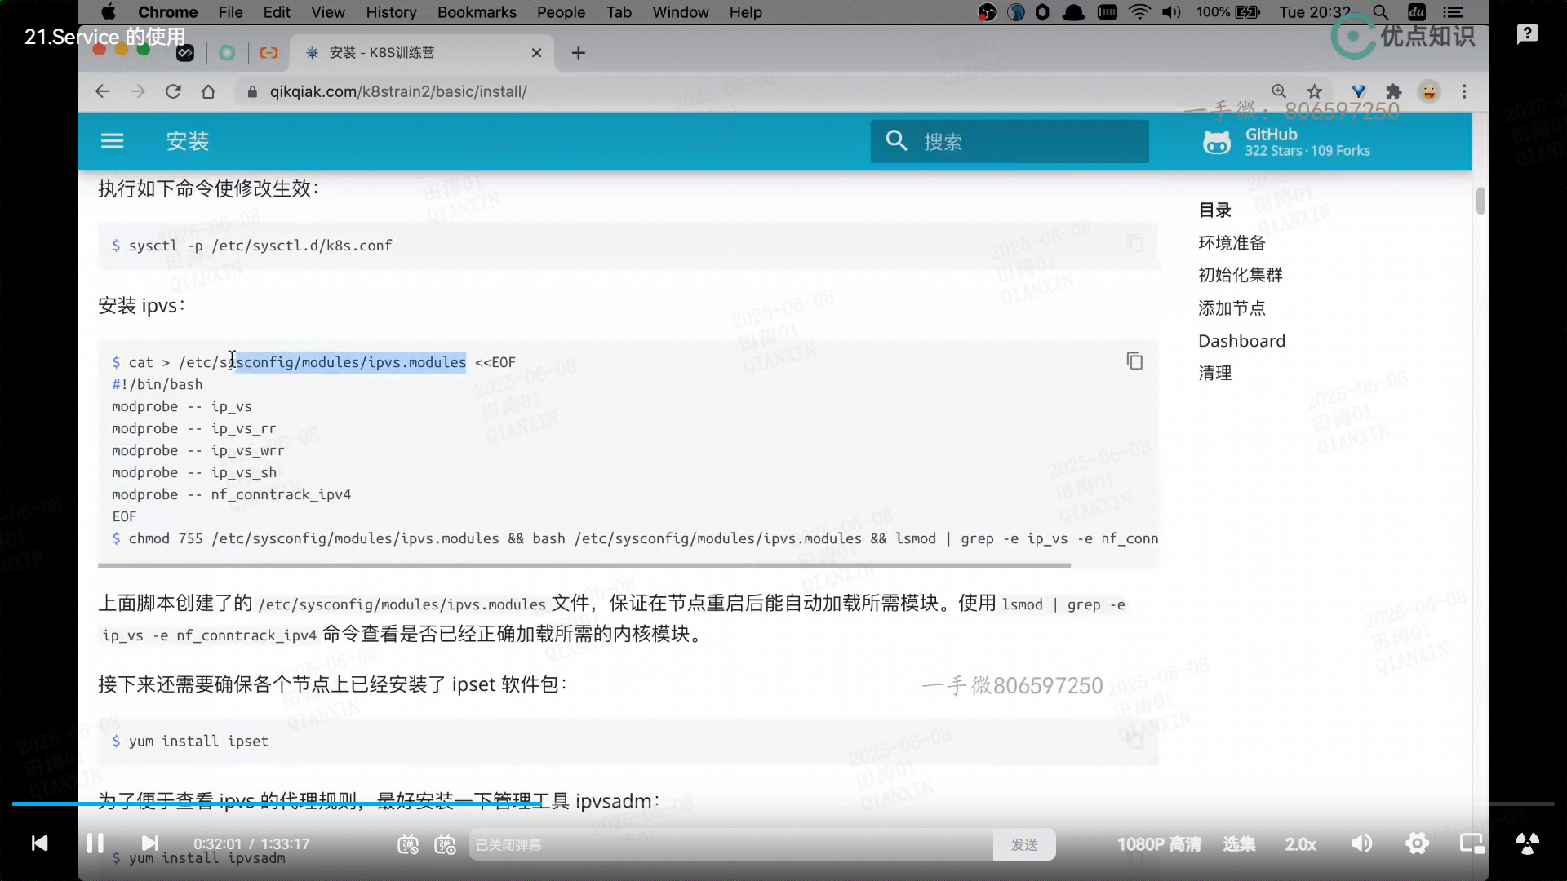Open danmaku settings icon
Viewport: 1567px width, 881px height.
[445, 845]
